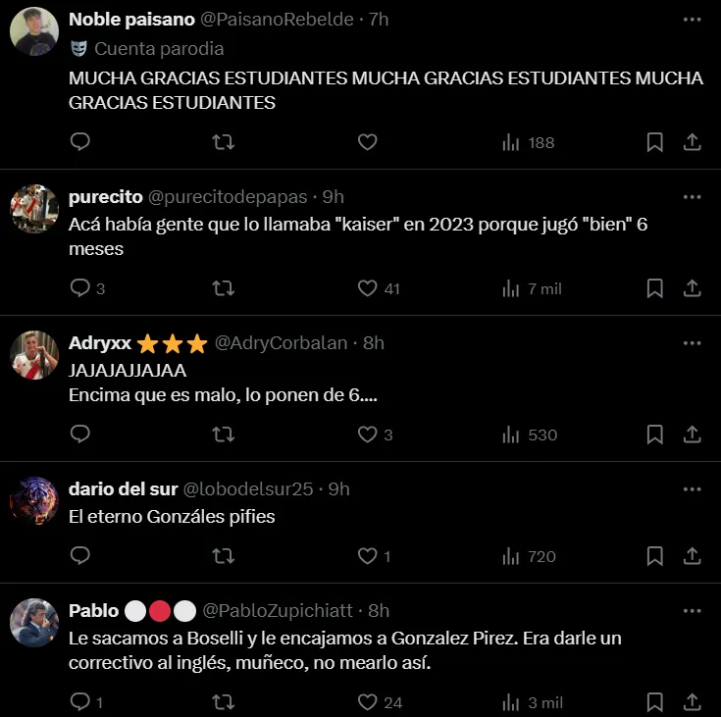This screenshot has height=717, width=721.
Task: Open the @lobodelsur25 profile link
Action: coord(248,488)
